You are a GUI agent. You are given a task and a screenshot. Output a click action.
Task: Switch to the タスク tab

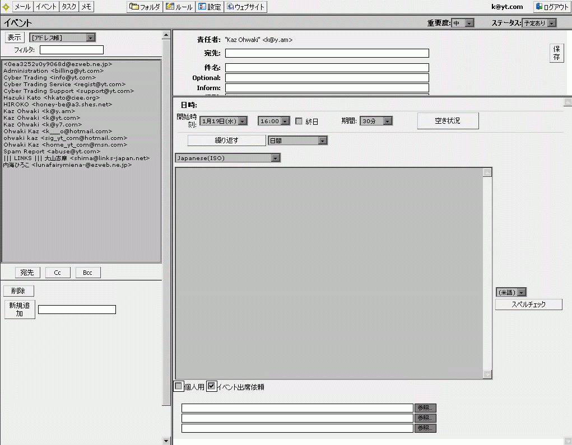point(69,7)
